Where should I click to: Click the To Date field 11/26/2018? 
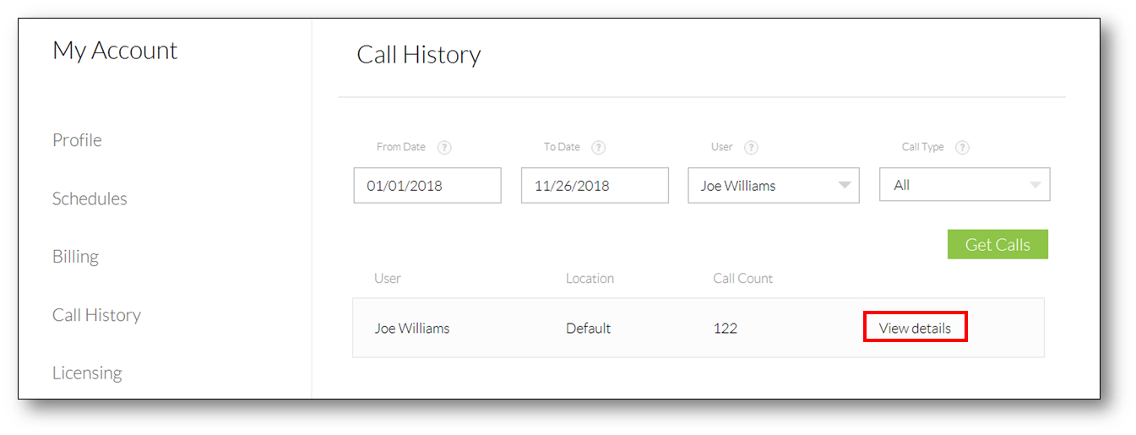[595, 185]
